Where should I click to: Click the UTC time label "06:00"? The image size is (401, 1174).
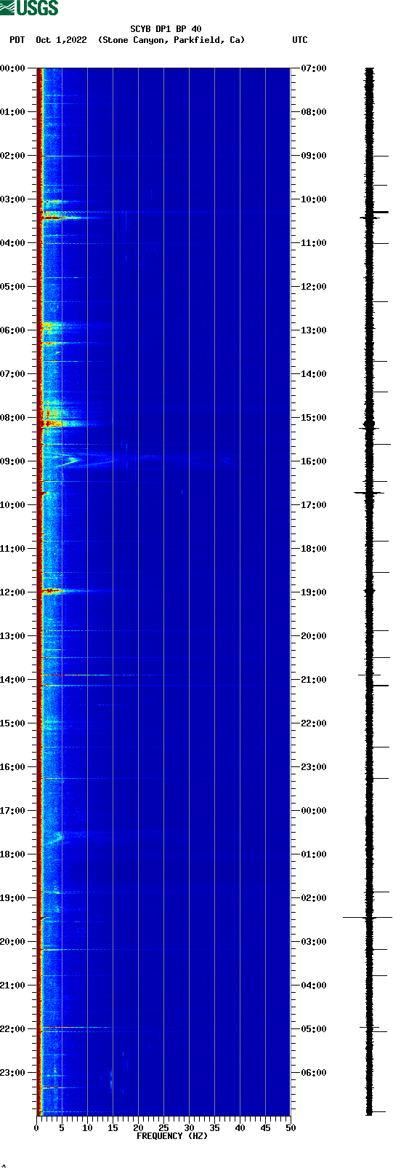(x=314, y=1073)
